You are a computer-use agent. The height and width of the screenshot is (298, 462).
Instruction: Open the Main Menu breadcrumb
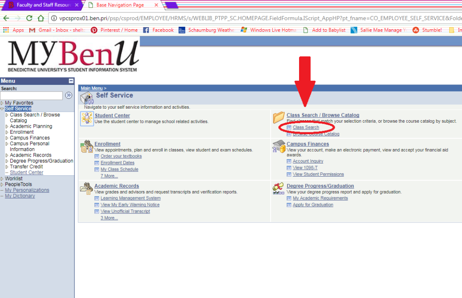pos(92,88)
